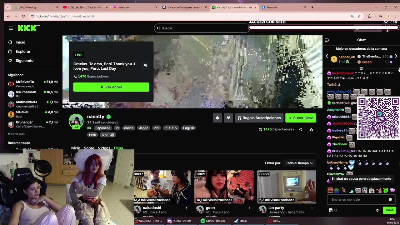Open SiDeRaL followed channel

(x=33, y=114)
